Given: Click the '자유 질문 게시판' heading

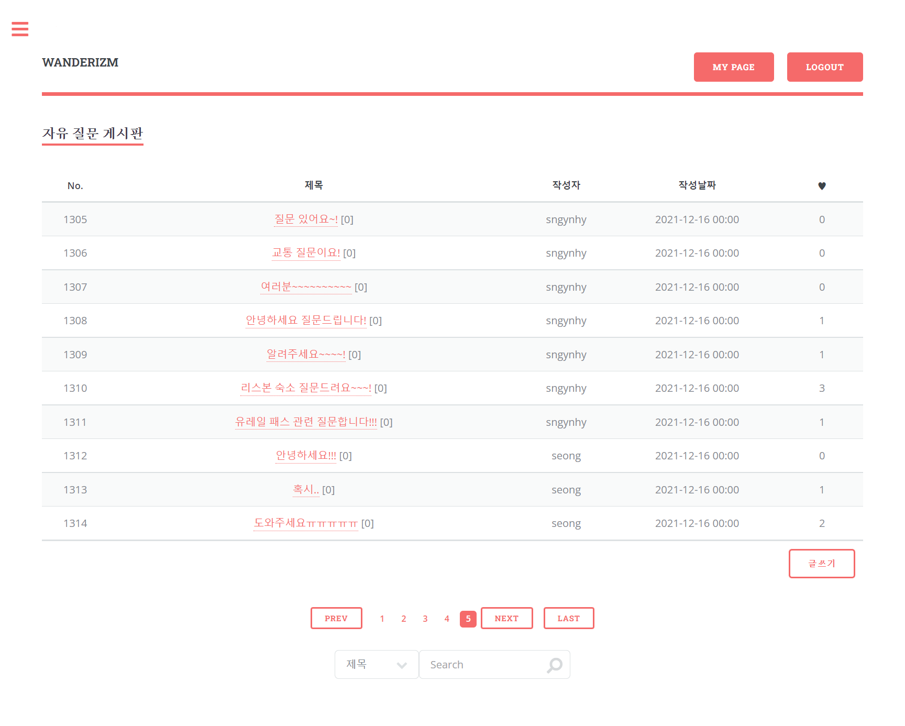Looking at the screenshot, I should pyautogui.click(x=93, y=134).
